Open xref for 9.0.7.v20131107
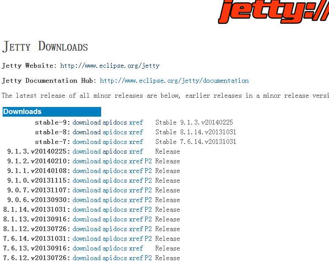The image size is (329, 265). pos(136,190)
